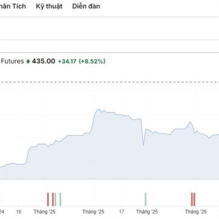Select the green marker right of the red-green pair
The image size is (219, 219).
click(x=60, y=199)
